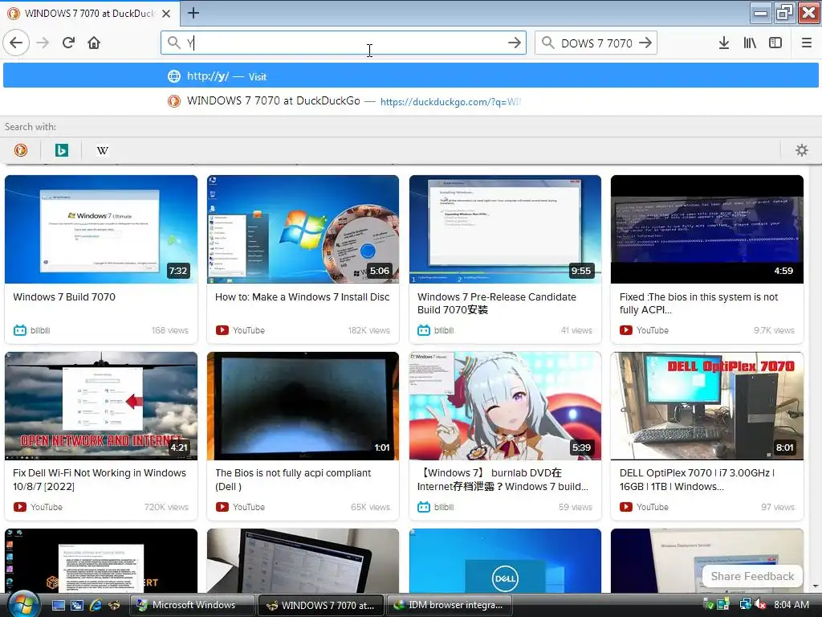Search with DuckDuckGo engine icon
Screen dimensions: 822x617
coord(20,150)
